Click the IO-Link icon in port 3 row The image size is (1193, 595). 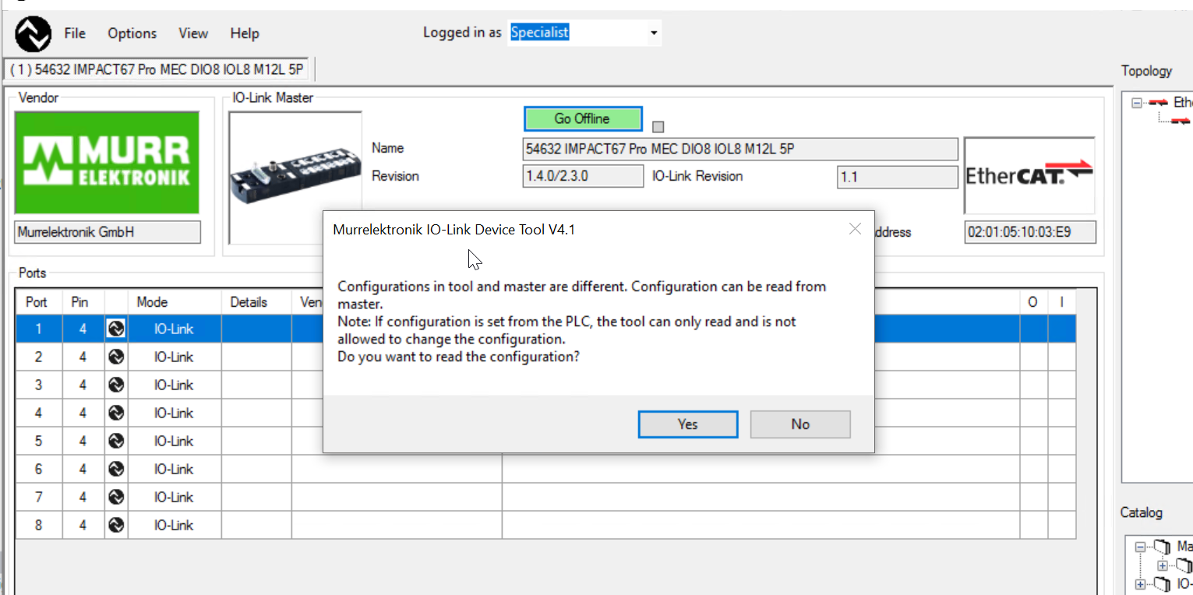click(x=116, y=385)
